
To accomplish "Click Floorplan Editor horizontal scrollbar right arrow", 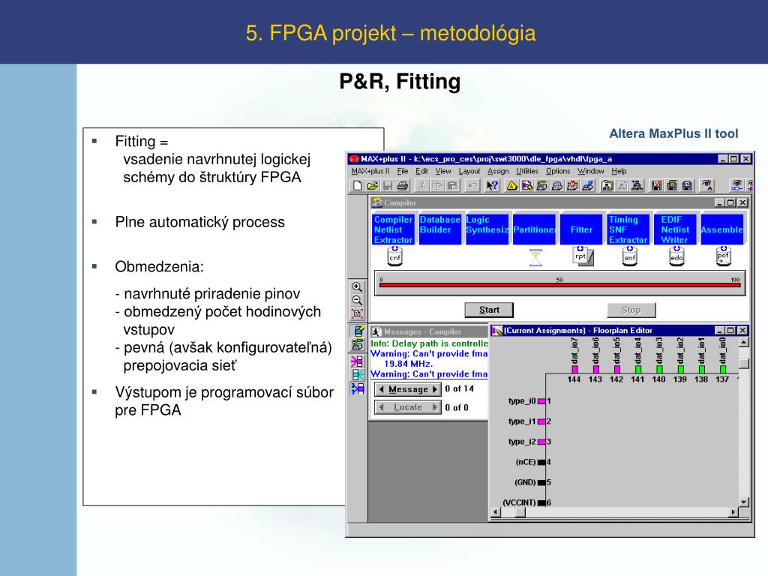I will click(x=733, y=512).
